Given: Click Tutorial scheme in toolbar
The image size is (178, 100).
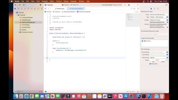Looking at the screenshot, I should 65,5.
